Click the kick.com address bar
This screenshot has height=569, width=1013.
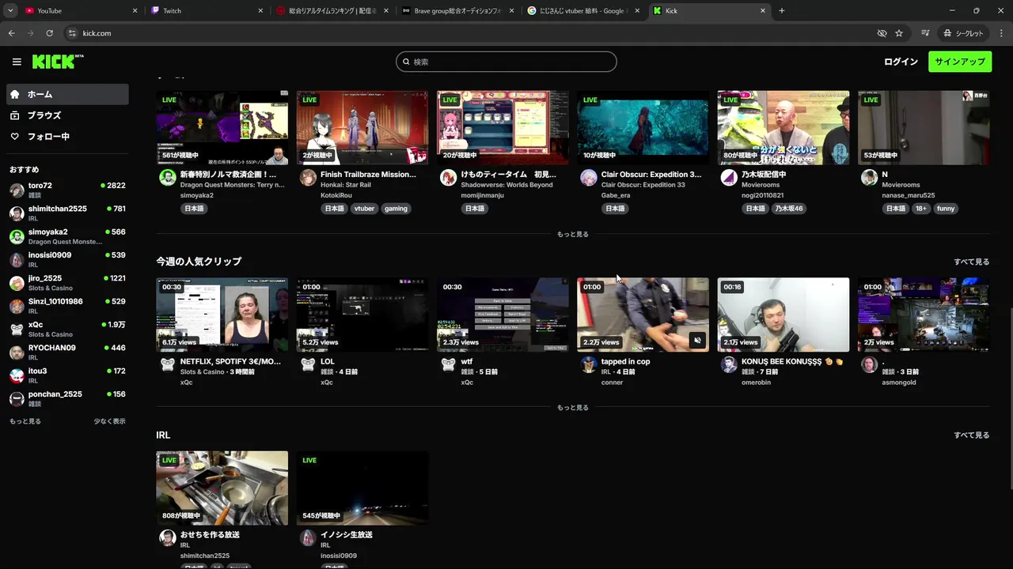(x=467, y=33)
